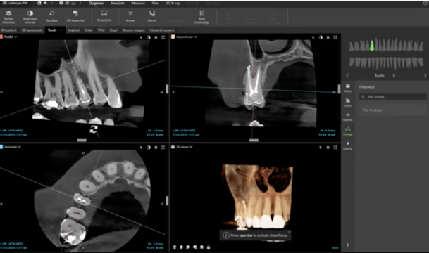Dismiss the SmartFocus hint notification
This screenshot has height=253, width=429.
[x=290, y=232]
